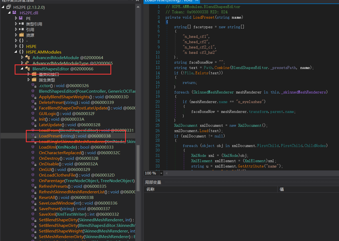Click the BlendShapesEditor class icon

coord(27,68)
